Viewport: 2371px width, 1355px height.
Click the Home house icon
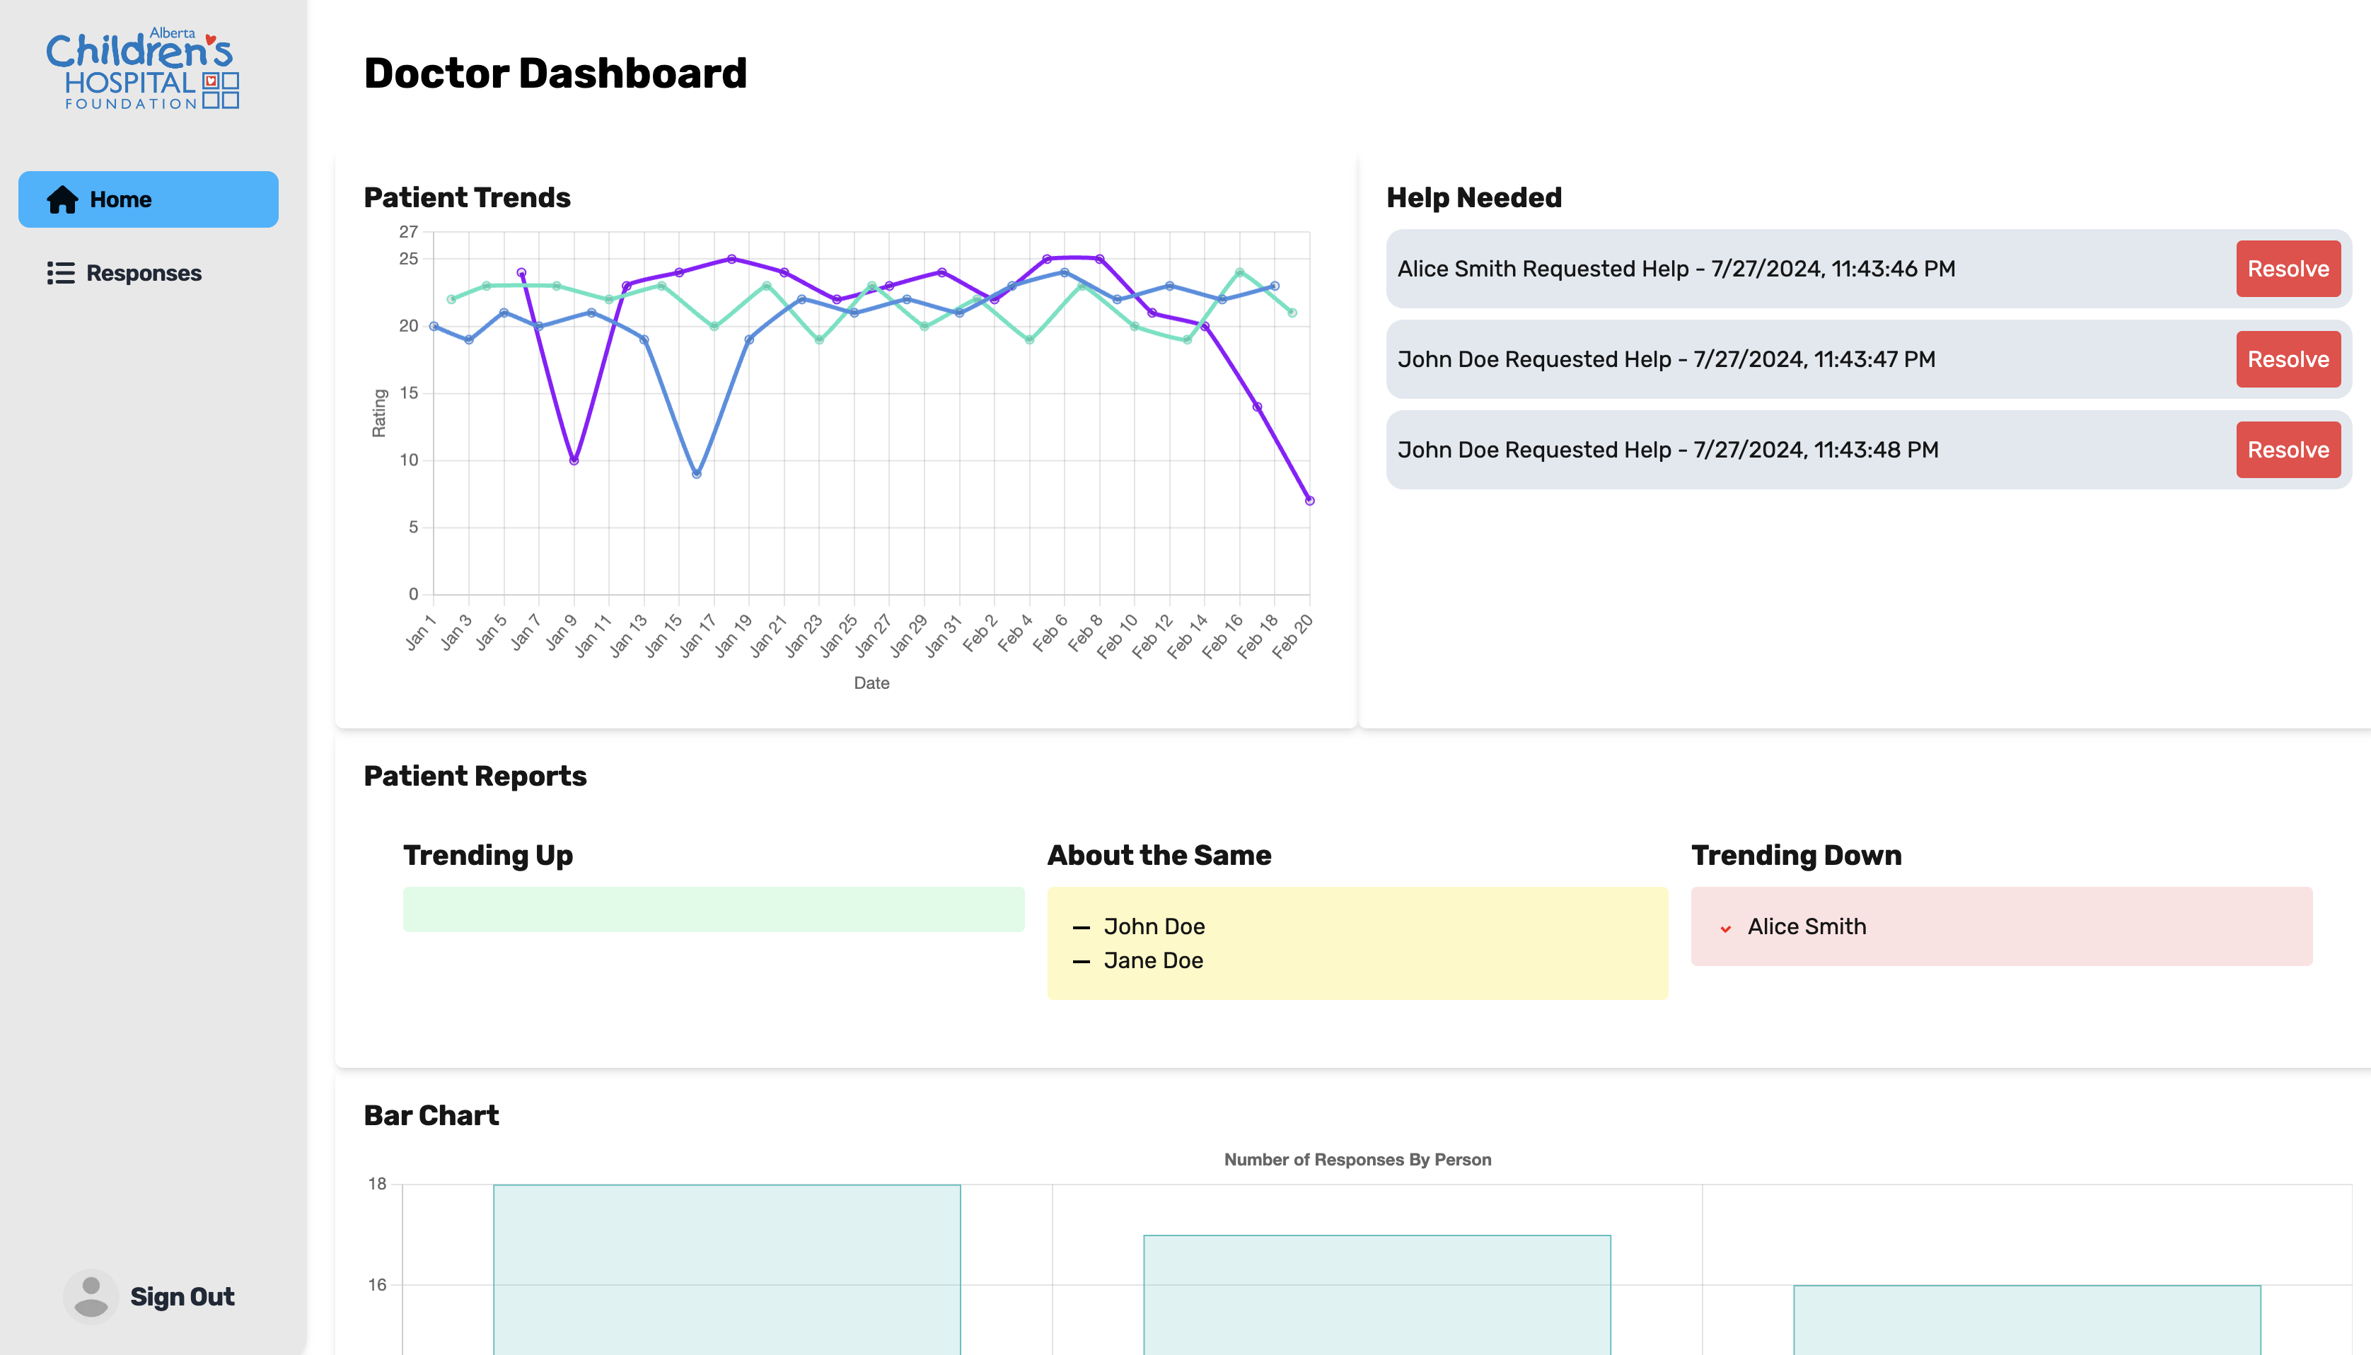(62, 199)
